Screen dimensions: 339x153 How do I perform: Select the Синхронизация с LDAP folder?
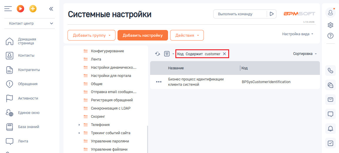[111, 108]
